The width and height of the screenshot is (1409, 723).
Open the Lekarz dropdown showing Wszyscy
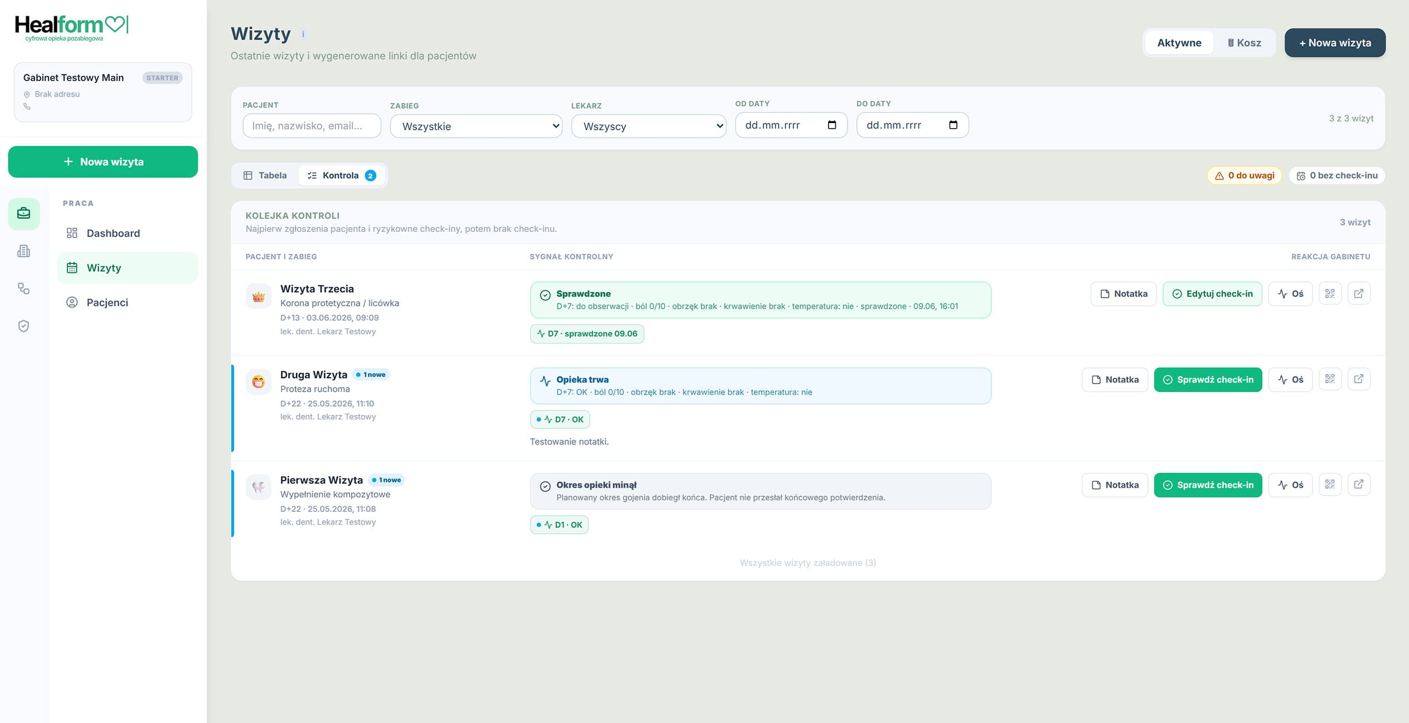coord(648,126)
